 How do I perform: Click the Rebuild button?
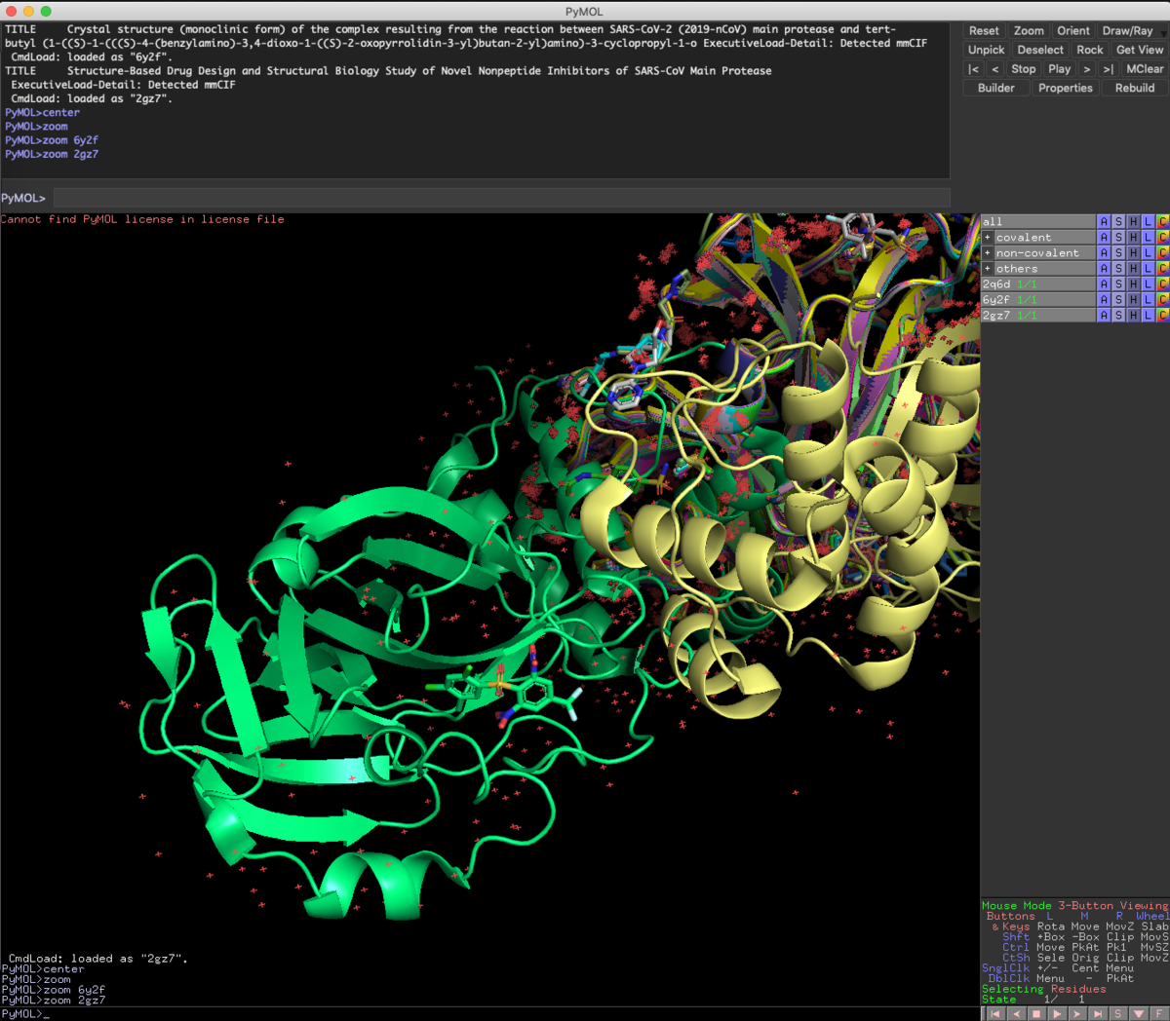1135,88
